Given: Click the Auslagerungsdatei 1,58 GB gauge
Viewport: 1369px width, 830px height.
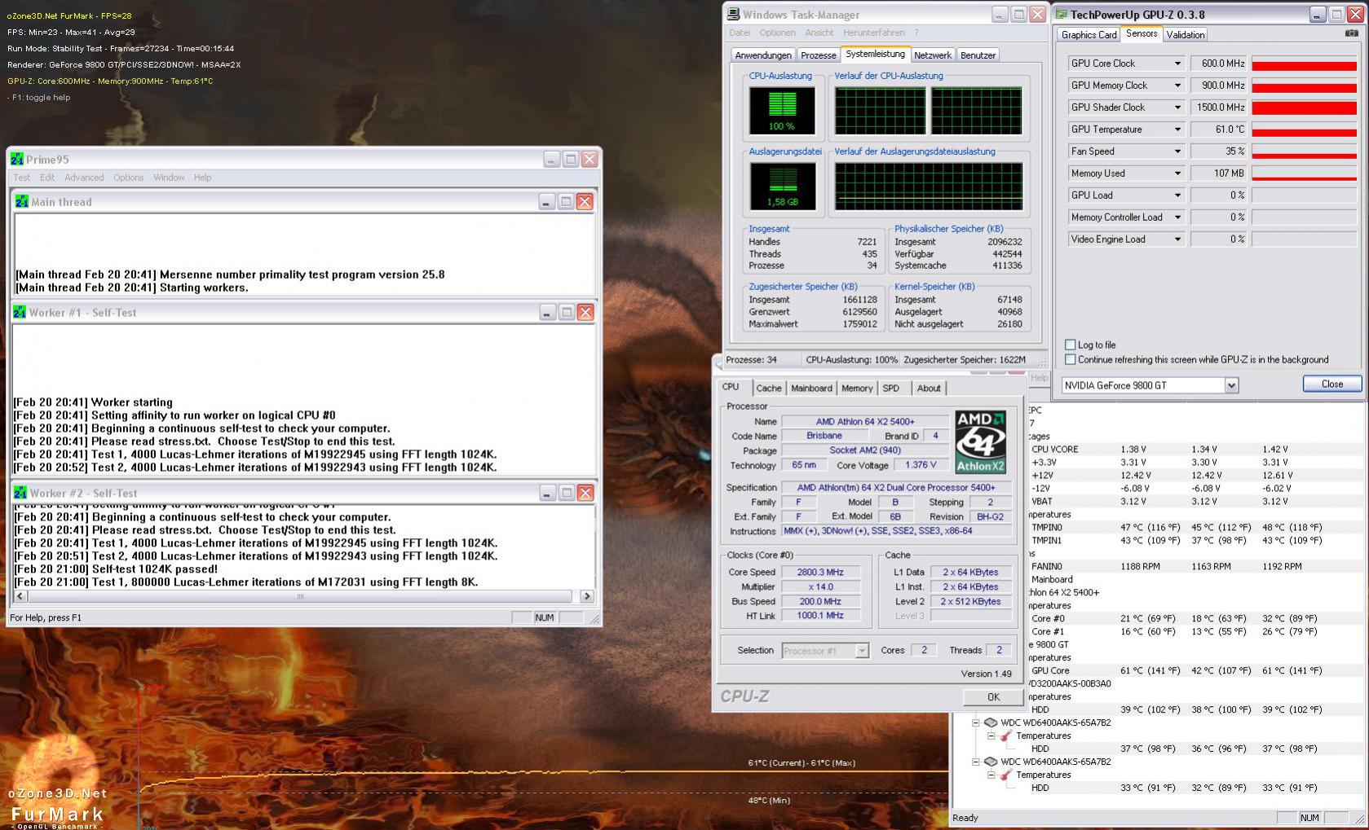Looking at the screenshot, I should (x=782, y=186).
